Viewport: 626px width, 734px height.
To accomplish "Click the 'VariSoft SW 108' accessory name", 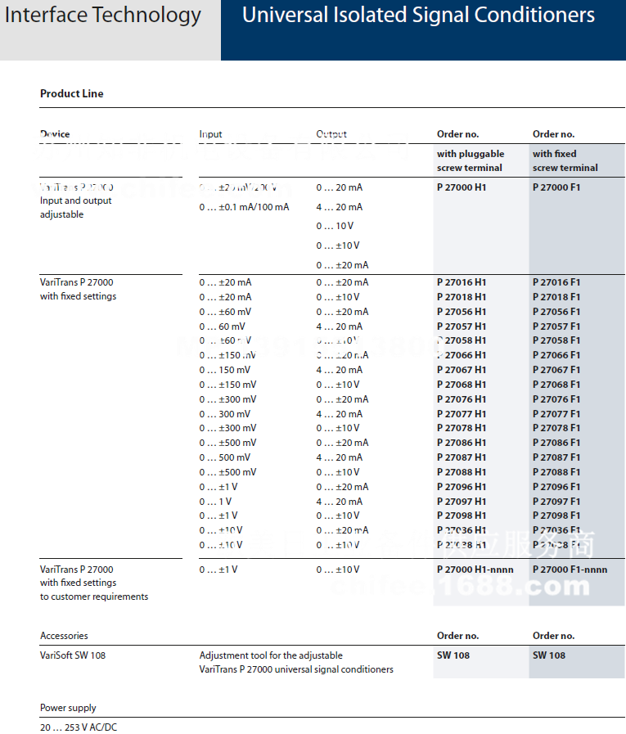I will click(73, 655).
